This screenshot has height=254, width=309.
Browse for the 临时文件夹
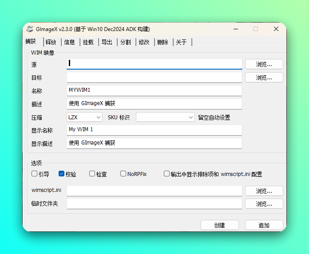[x=264, y=203]
